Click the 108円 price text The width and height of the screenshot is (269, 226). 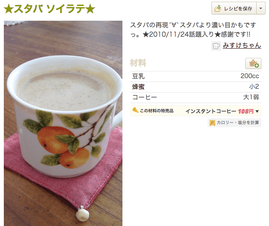[x=246, y=112]
